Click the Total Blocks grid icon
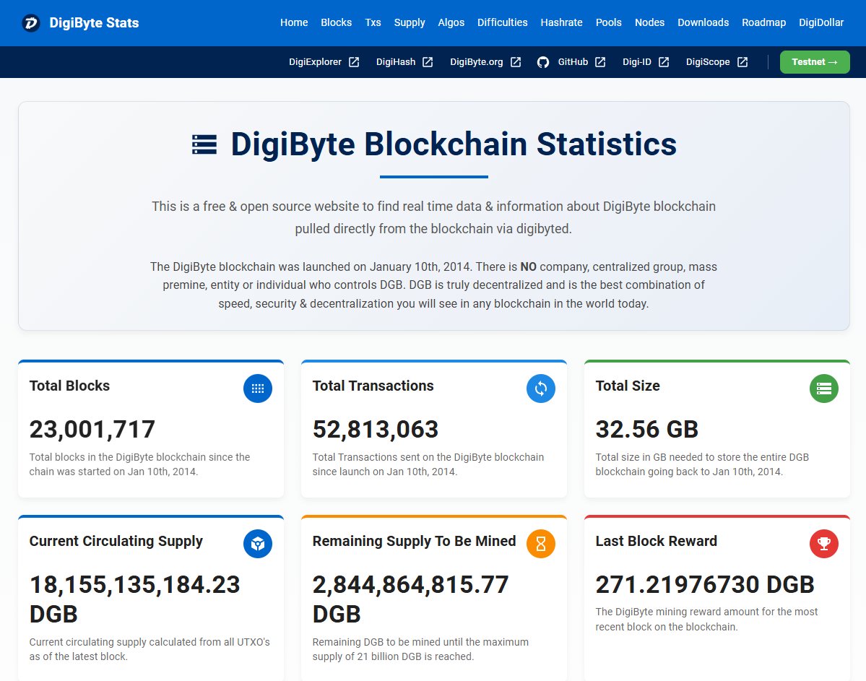The height and width of the screenshot is (681, 866). click(258, 389)
